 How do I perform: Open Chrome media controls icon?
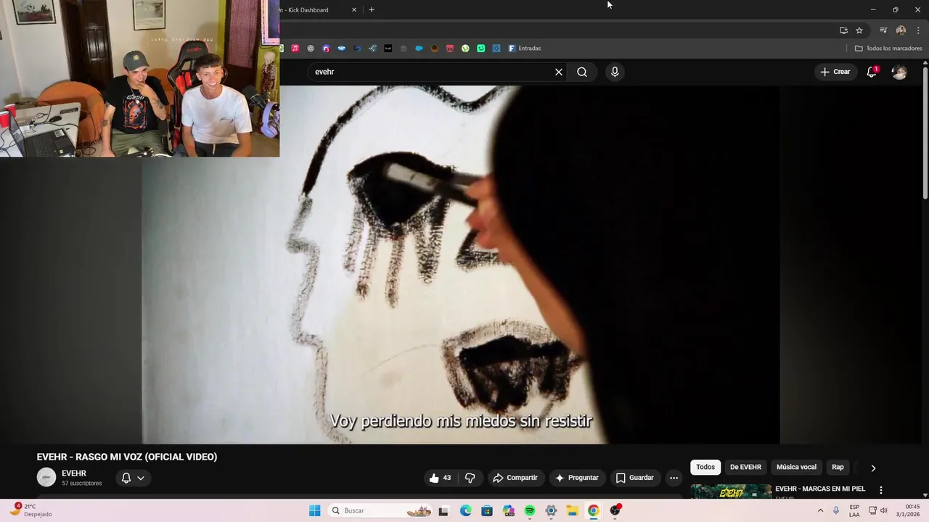[x=883, y=30]
